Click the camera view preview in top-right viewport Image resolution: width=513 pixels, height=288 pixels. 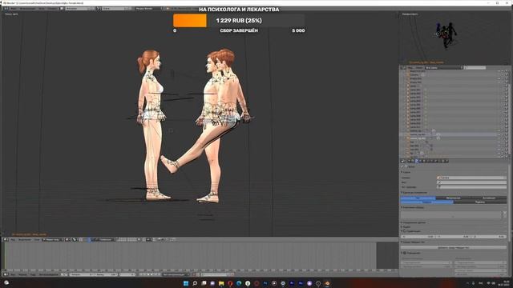(454, 38)
